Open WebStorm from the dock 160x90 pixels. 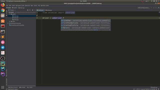click(x=3, y=69)
